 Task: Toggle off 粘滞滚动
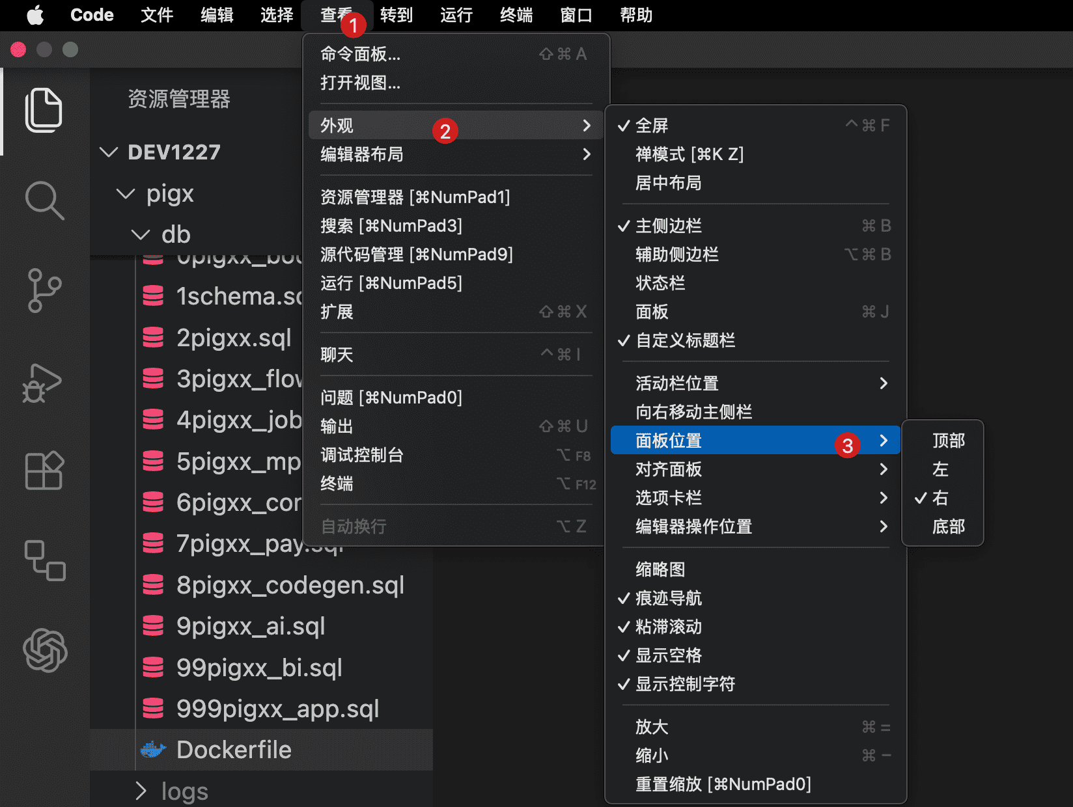click(669, 627)
